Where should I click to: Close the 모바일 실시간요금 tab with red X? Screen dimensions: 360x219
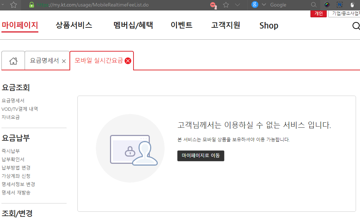tap(128, 61)
